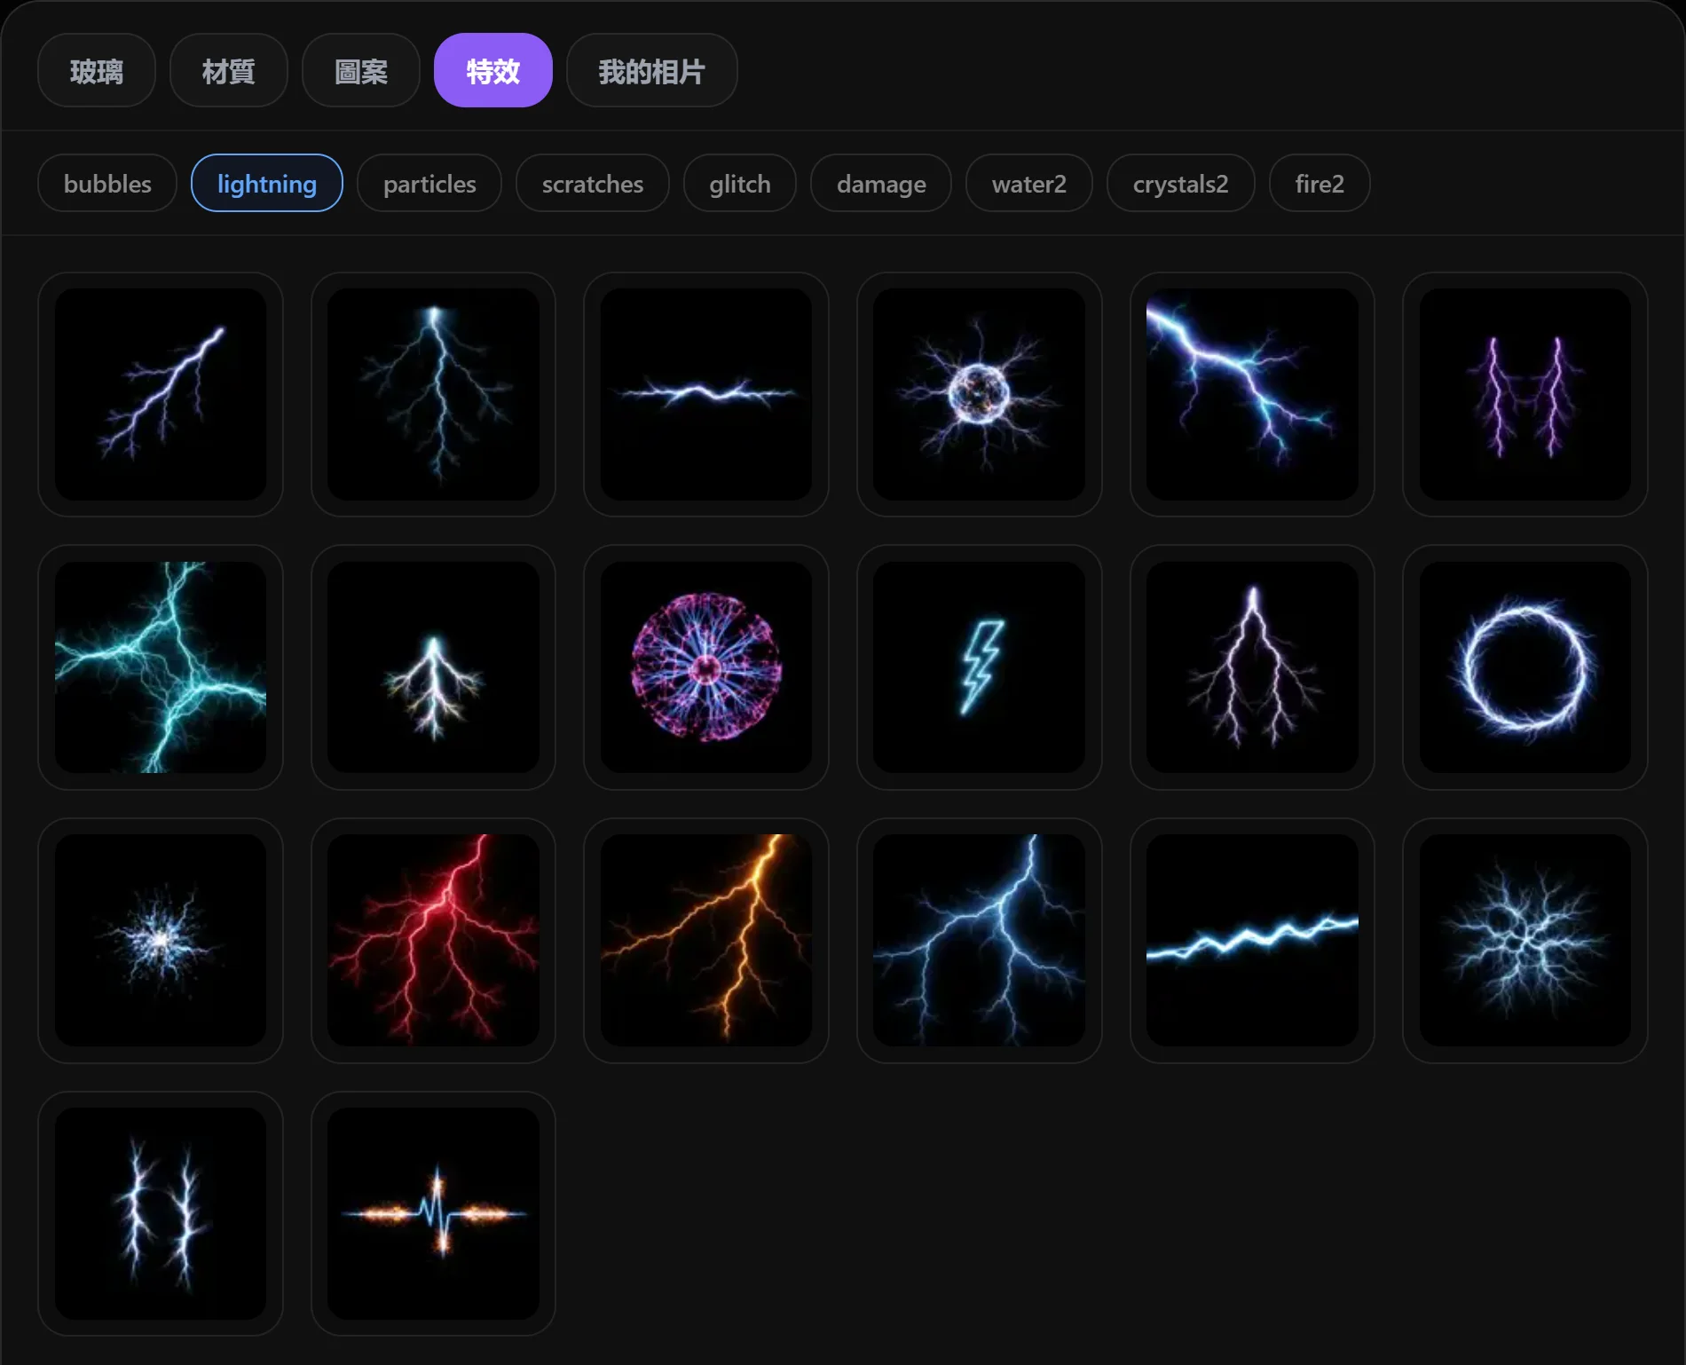Pick the heartbeat pulse spark thumbnail
The width and height of the screenshot is (1686, 1365).
coord(434,1213)
